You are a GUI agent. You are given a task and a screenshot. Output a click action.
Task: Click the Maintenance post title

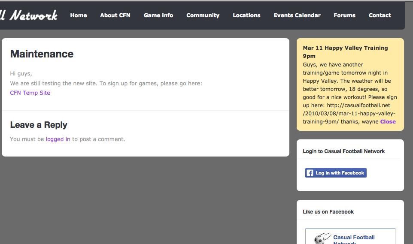(x=42, y=54)
